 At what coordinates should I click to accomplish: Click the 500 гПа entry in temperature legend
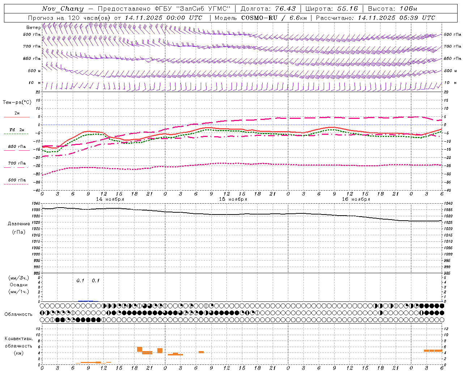pos(17,180)
